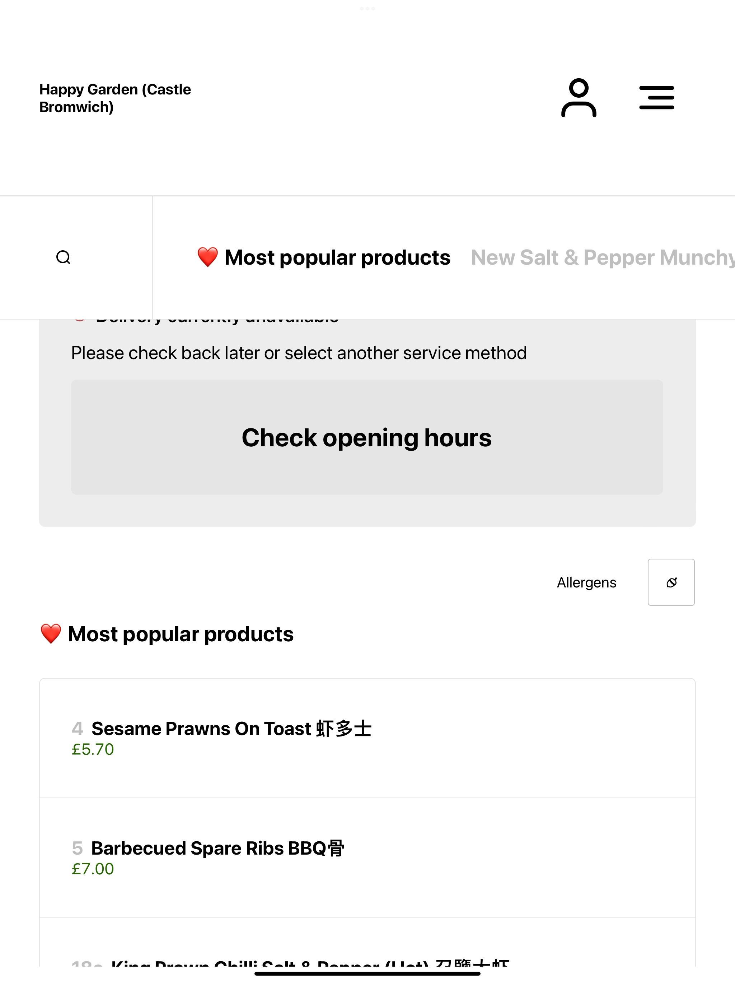The width and height of the screenshot is (735, 981).
Task: Tap the home indicator bar at bottom
Action: (x=367, y=973)
